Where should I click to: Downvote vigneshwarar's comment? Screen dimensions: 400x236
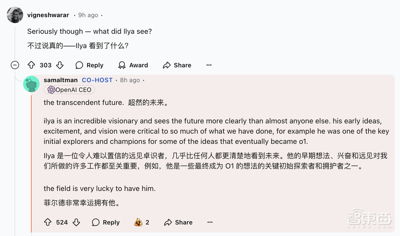(59, 65)
